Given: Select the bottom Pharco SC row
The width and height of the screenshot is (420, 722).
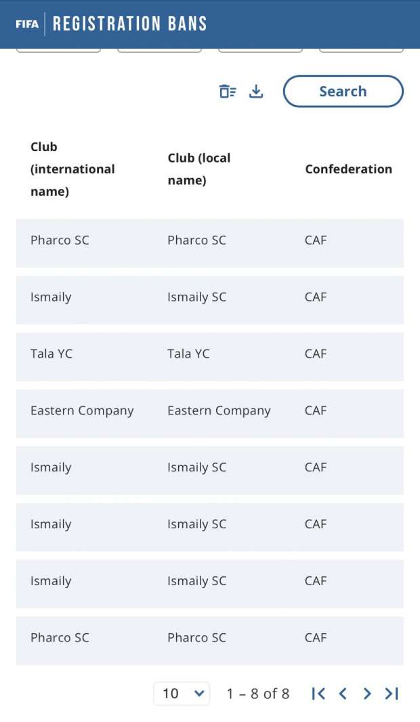Looking at the screenshot, I should coord(210,638).
